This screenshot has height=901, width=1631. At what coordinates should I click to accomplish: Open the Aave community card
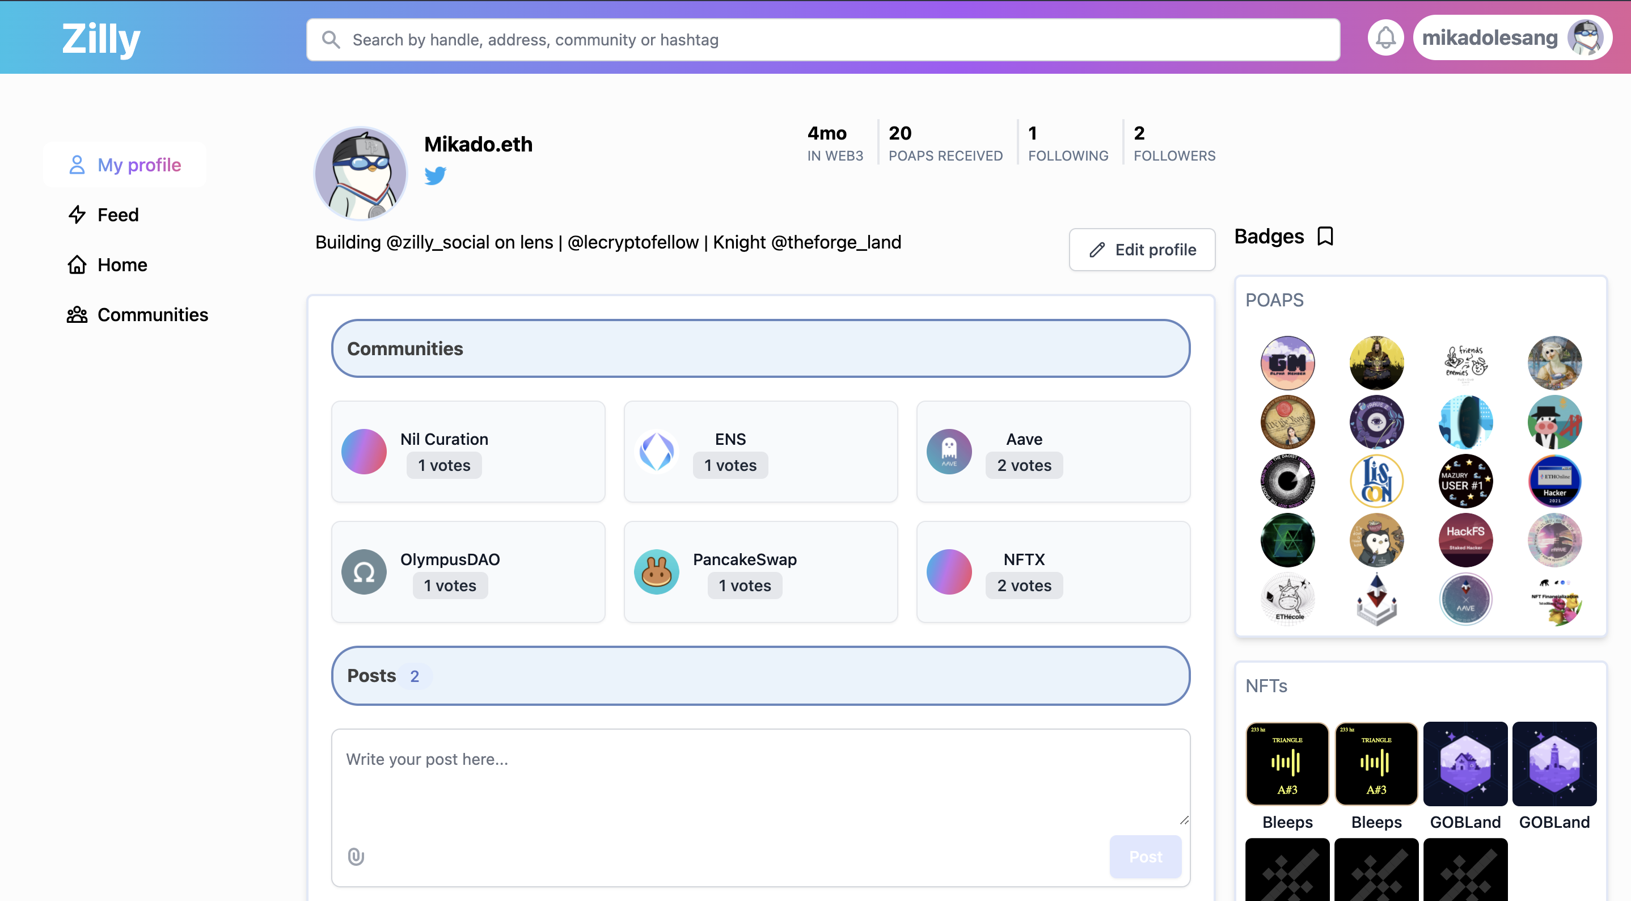1053,452
